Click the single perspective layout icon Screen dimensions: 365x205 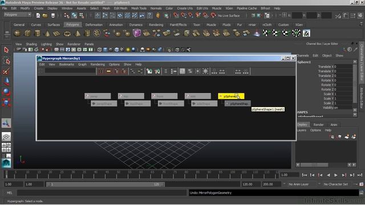point(6,137)
